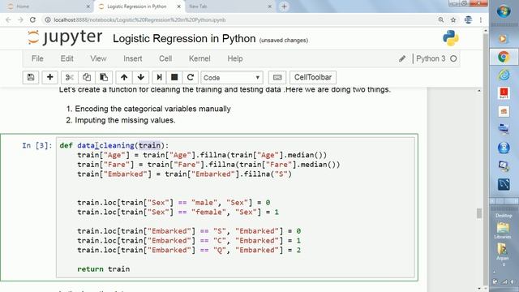Click inside the data_cleaning code cell
This screenshot has width=519, height=292.
click(235, 207)
